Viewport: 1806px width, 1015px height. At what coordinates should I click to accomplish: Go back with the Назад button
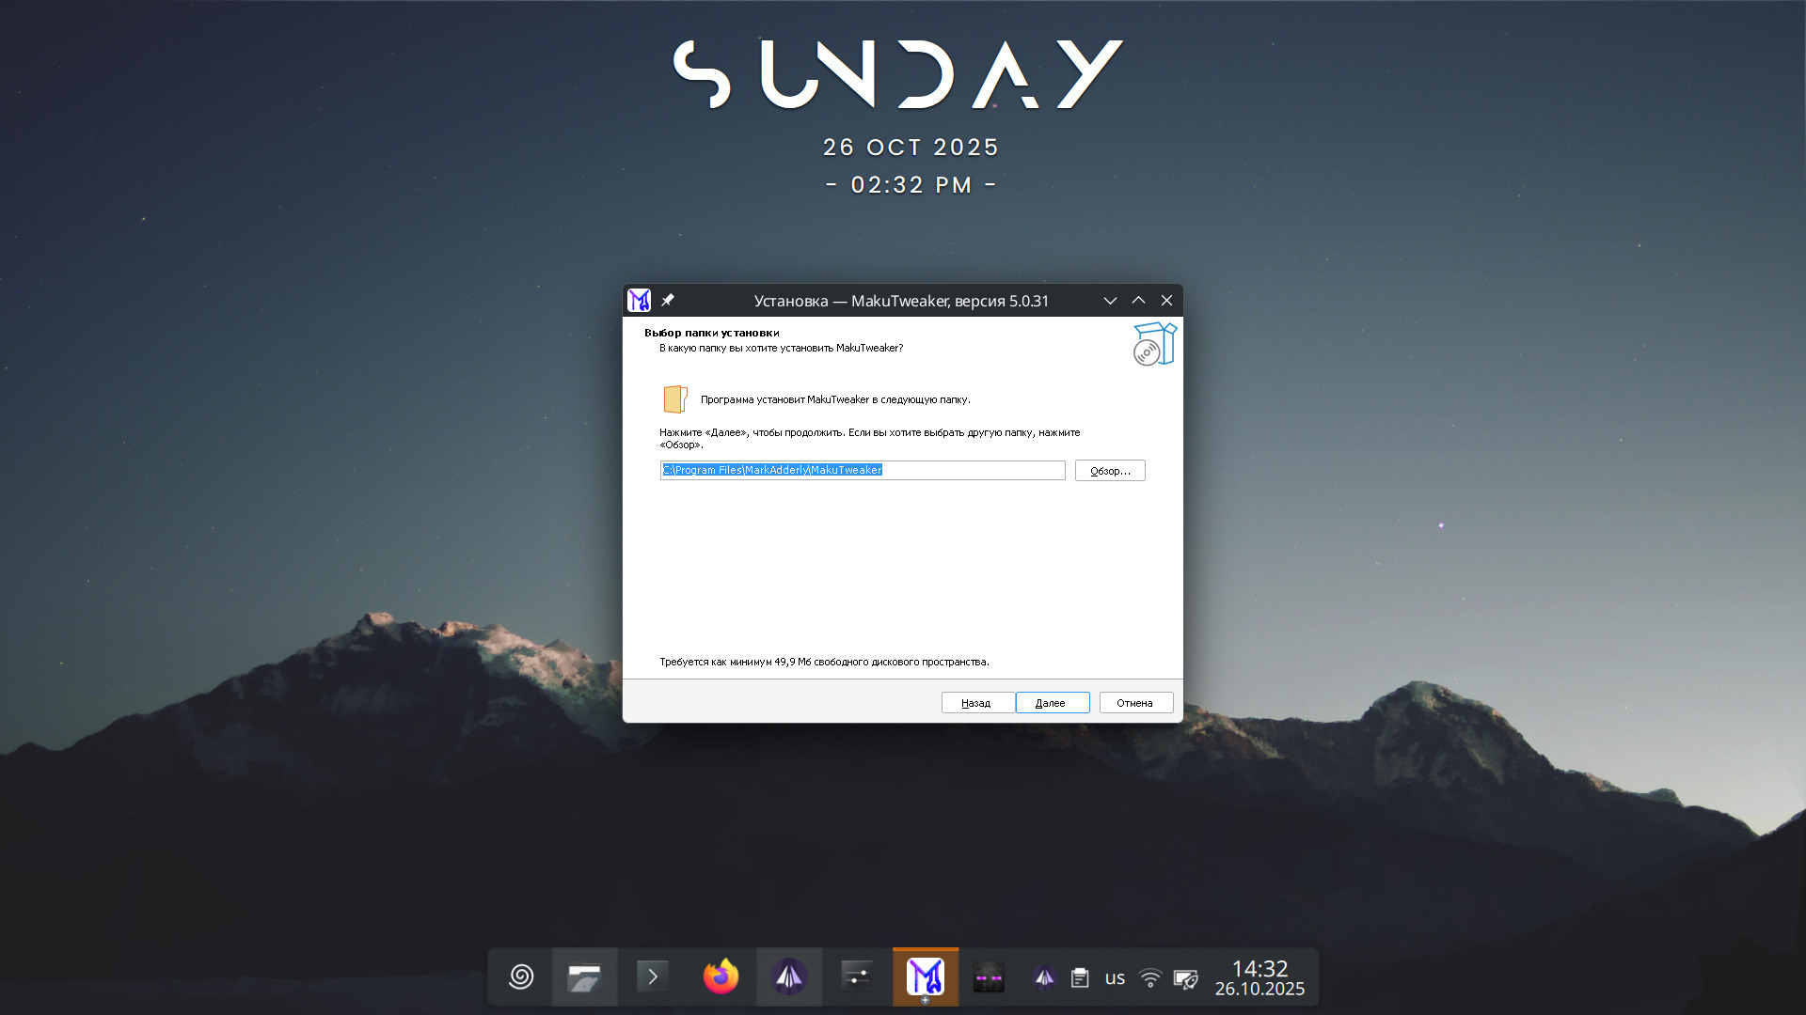click(x=976, y=703)
